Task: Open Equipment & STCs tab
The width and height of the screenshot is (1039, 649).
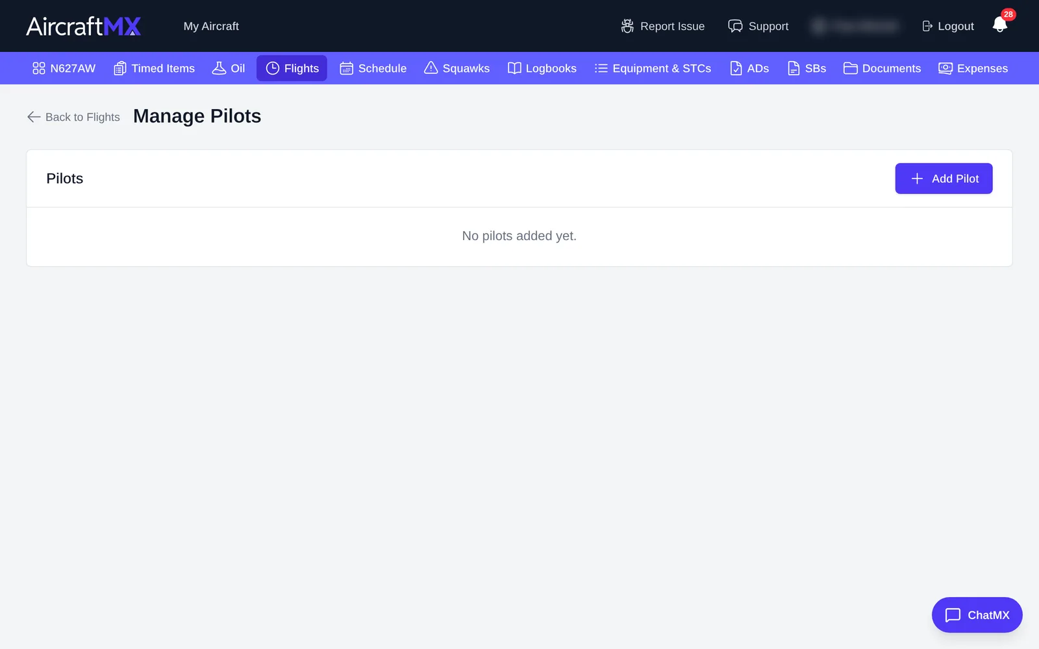Action: 653,68
